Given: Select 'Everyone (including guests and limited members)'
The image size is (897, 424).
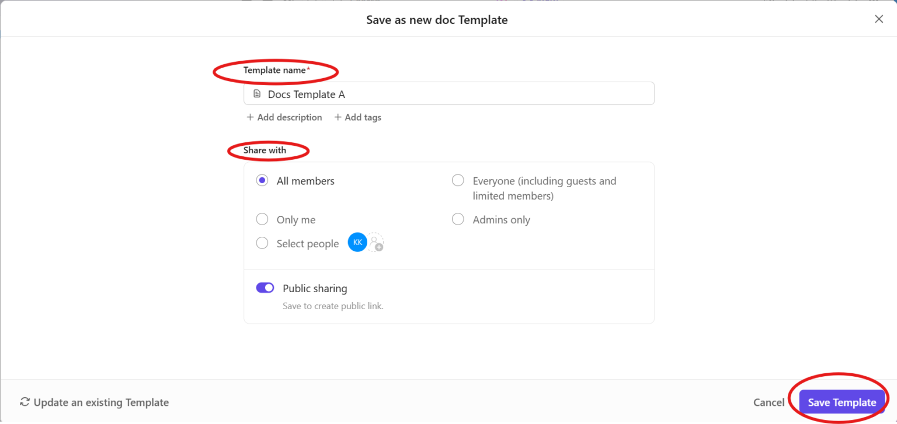Looking at the screenshot, I should click(x=458, y=180).
